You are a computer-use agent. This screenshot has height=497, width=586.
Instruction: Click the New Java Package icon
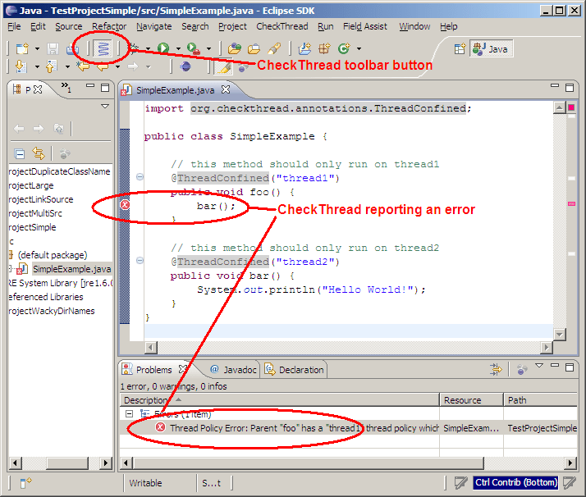pyautogui.click(x=324, y=48)
